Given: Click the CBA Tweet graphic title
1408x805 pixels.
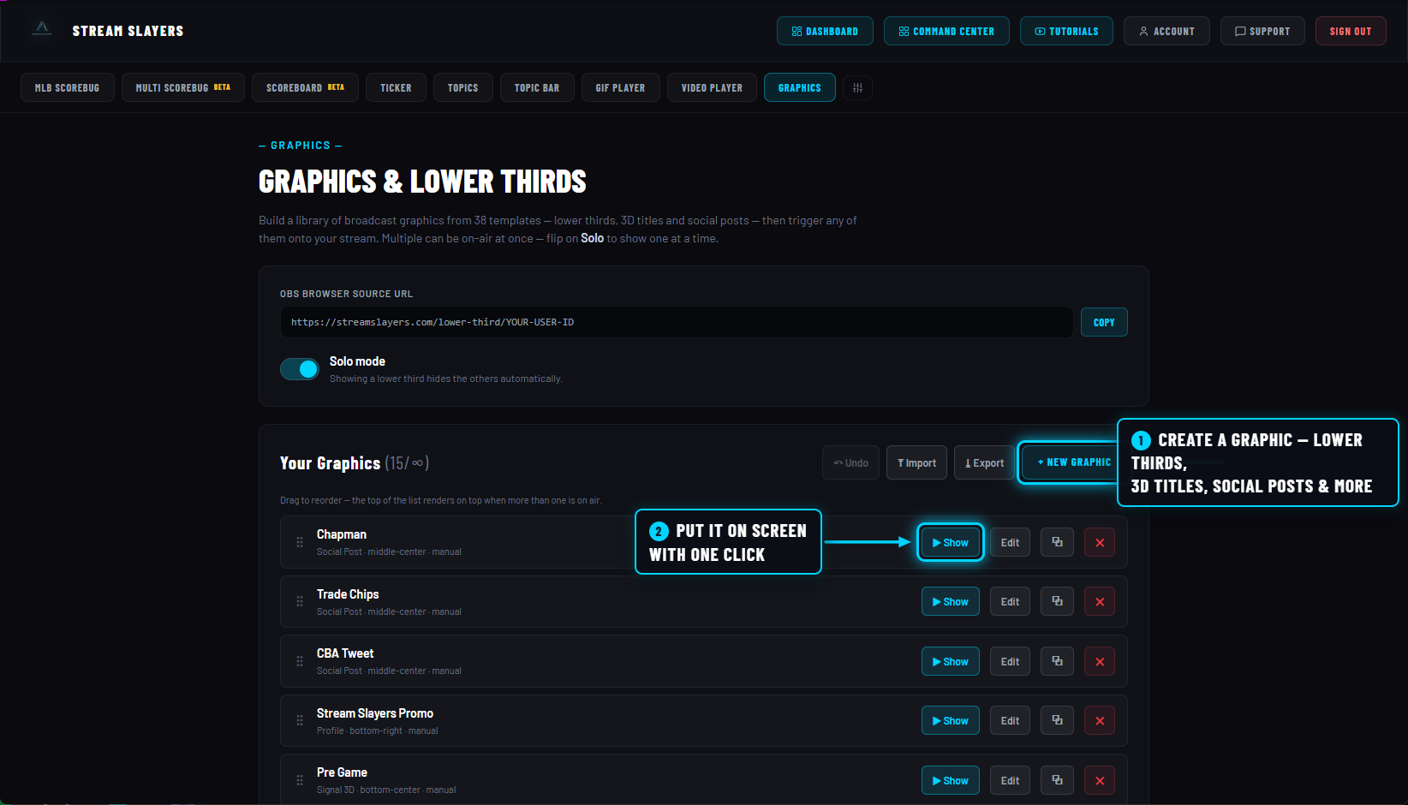Looking at the screenshot, I should click(x=345, y=653).
